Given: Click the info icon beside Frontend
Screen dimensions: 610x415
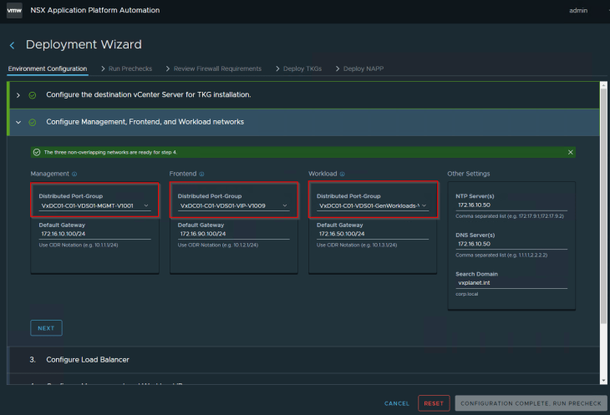Looking at the screenshot, I should pyautogui.click(x=201, y=174).
